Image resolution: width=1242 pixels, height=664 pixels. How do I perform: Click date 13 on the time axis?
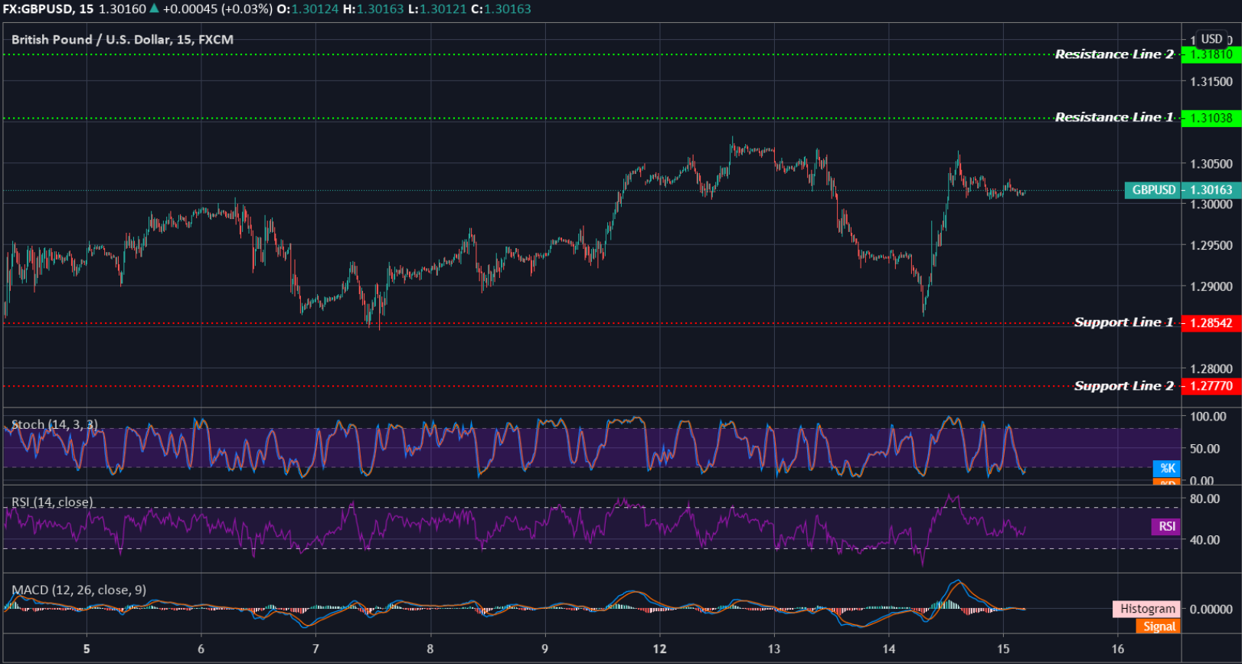click(x=774, y=649)
